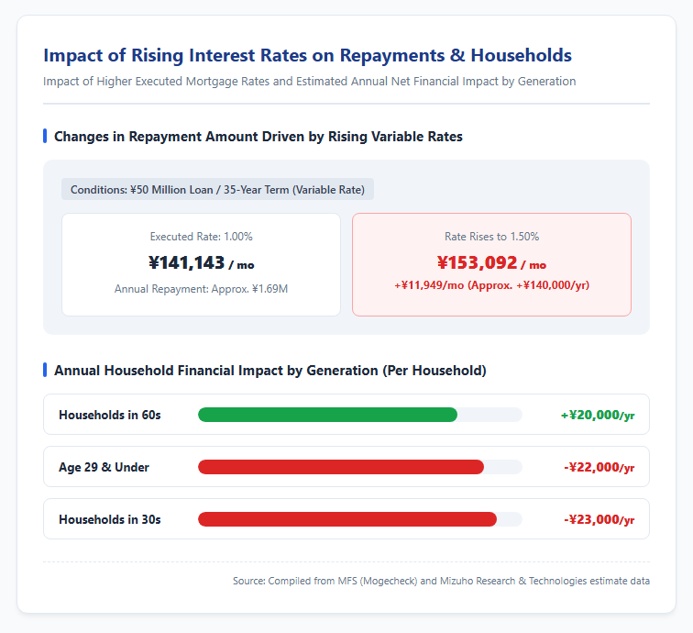Select the Rate Rises to 1.50% card
The width and height of the screenshot is (693, 633).
pyautogui.click(x=491, y=264)
